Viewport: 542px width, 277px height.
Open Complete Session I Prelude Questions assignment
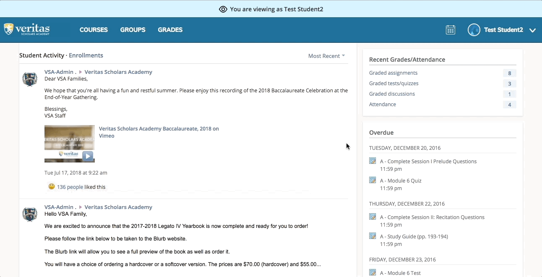428,162
